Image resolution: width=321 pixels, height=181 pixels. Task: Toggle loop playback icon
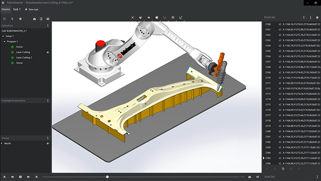click(x=257, y=177)
